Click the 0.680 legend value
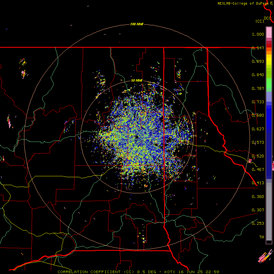 coord(258,115)
